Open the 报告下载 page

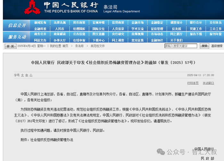tap(196, 34)
